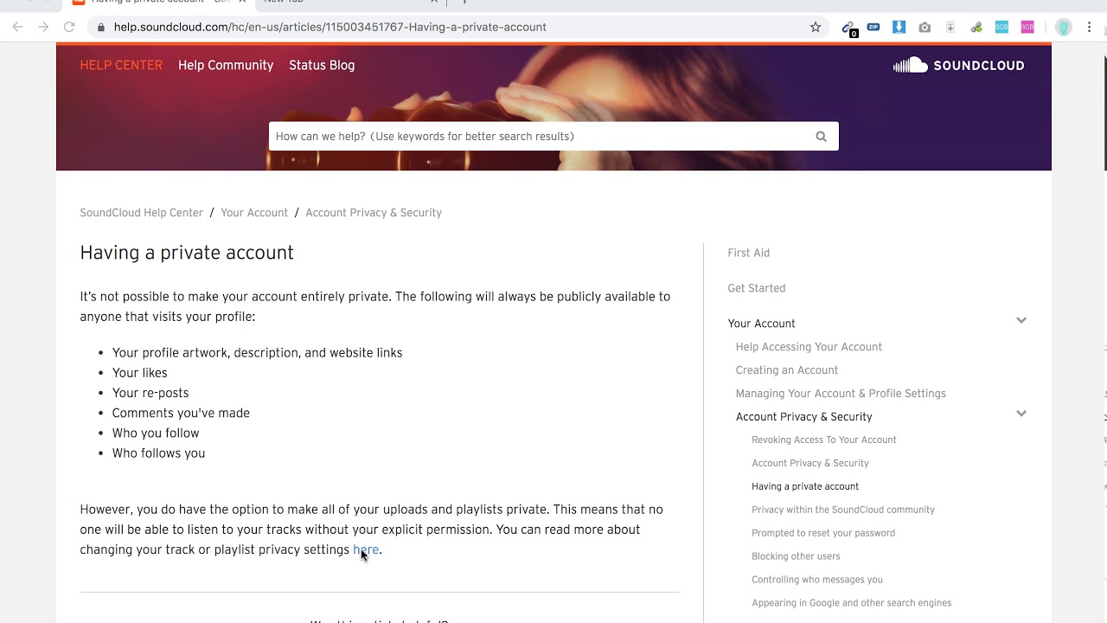
Task: Open the Help Community menu item
Action: coord(226,66)
